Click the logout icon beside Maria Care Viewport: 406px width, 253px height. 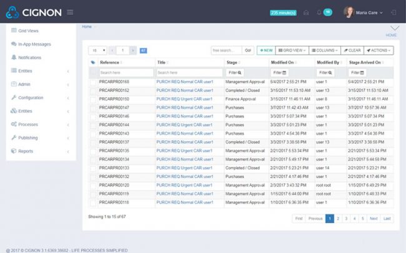pos(394,12)
